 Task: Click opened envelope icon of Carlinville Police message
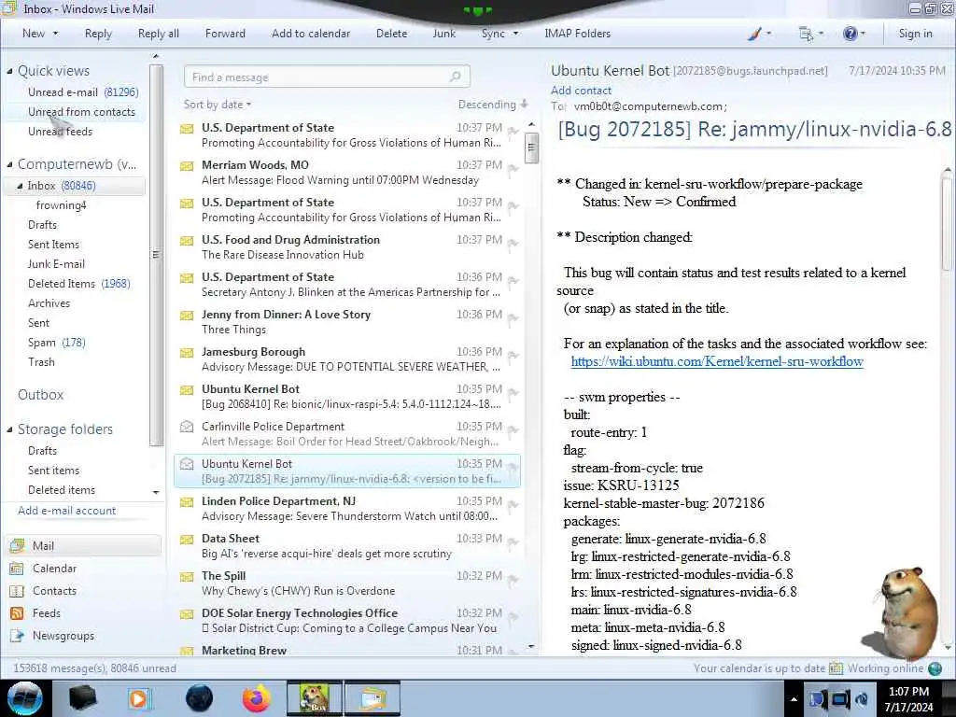(187, 427)
